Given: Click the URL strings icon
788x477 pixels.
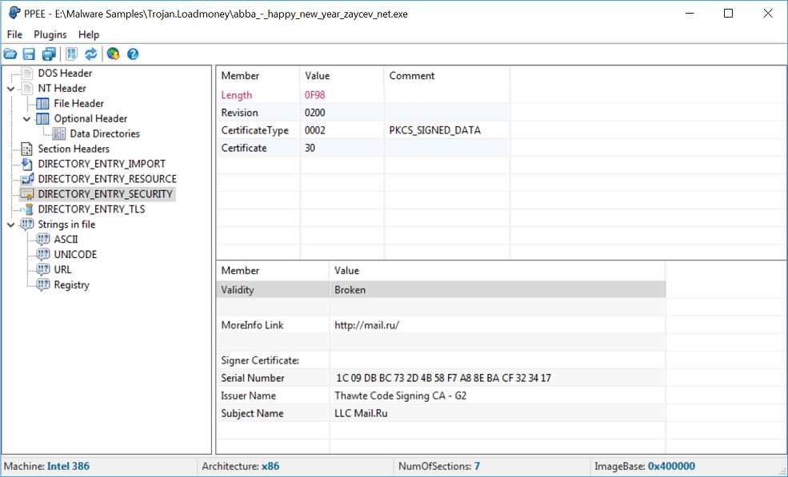Looking at the screenshot, I should point(43,269).
